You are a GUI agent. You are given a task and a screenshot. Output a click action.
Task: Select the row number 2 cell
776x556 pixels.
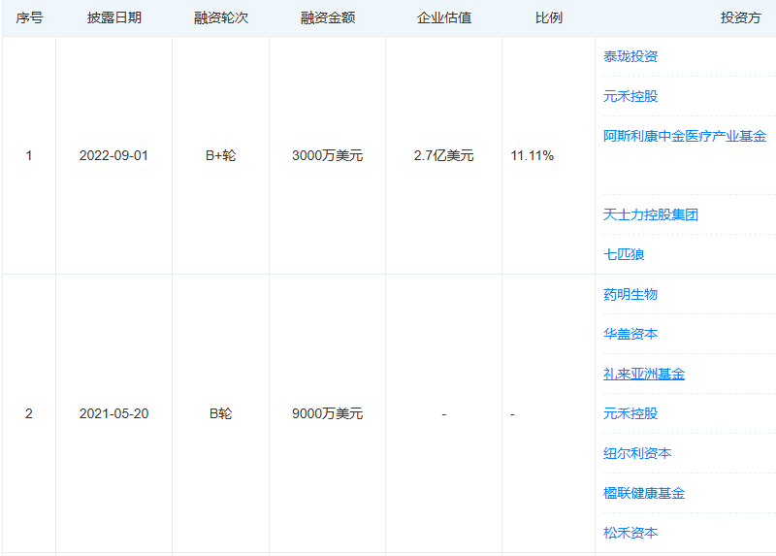click(29, 413)
